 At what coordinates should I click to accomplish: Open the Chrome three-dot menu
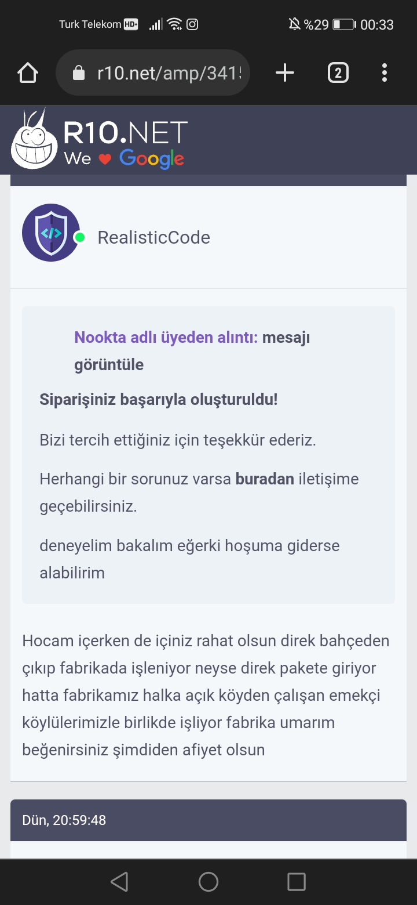[x=384, y=73]
